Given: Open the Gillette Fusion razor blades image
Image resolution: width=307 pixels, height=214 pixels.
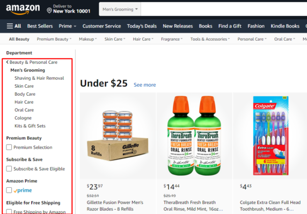Looking at the screenshot, I should point(118,136).
